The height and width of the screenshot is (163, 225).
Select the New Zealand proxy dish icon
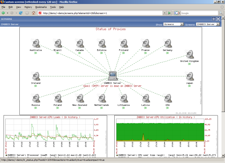[x=80, y=98]
